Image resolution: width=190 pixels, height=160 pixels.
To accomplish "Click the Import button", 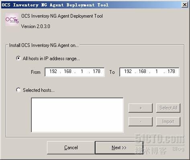I will 168,122.
